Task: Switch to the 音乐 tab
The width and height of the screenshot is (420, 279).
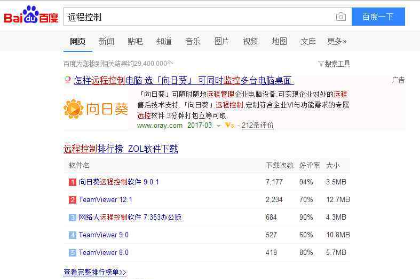Action: tap(193, 41)
